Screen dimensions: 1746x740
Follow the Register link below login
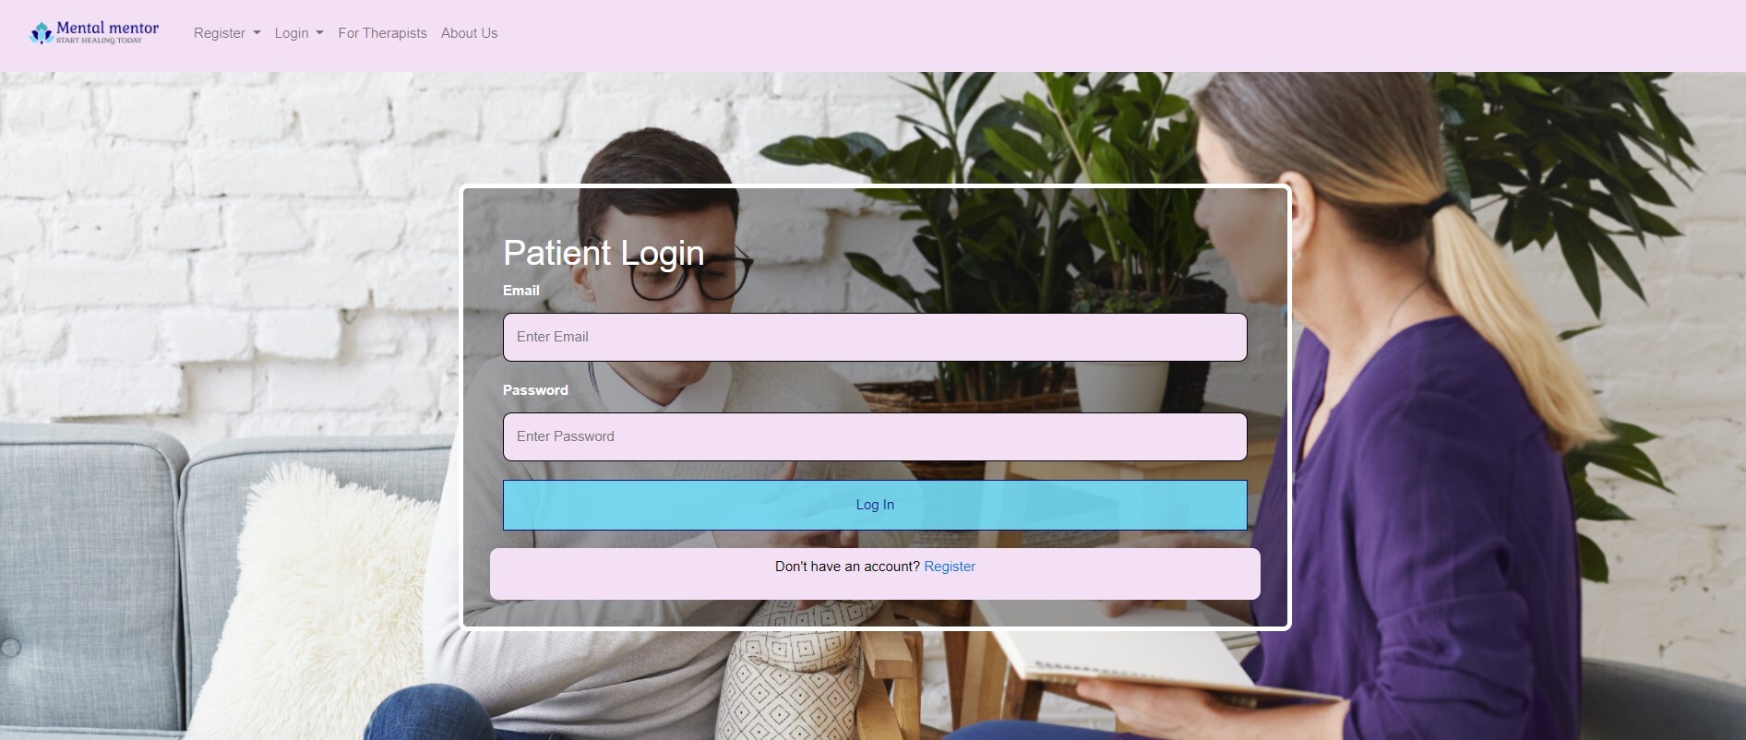click(950, 567)
